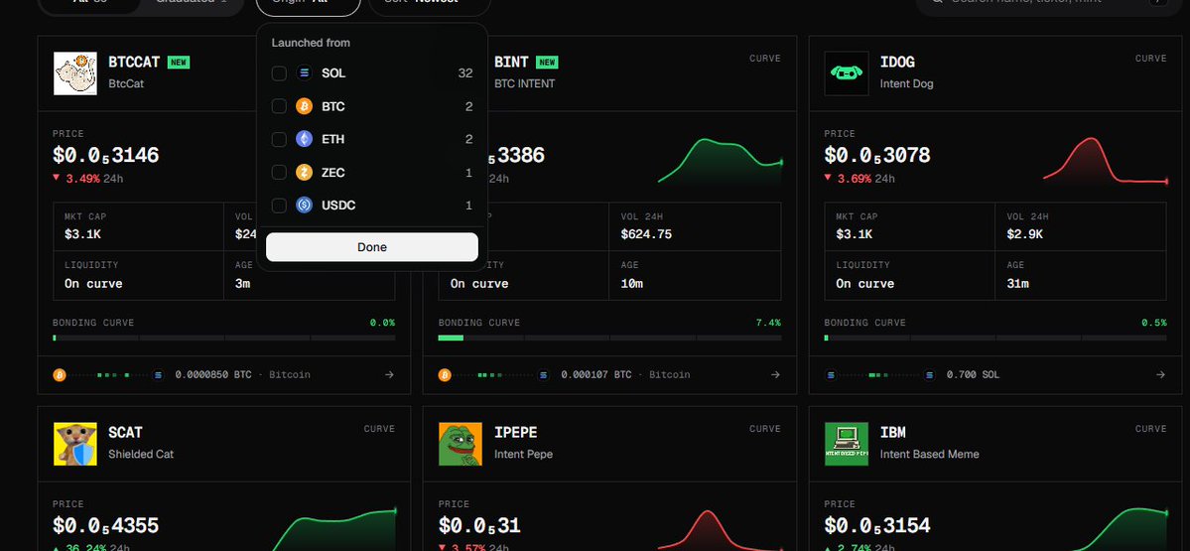Click the BINT bonding curve 7.4% value
This screenshot has height=551, width=1190.
768,323
